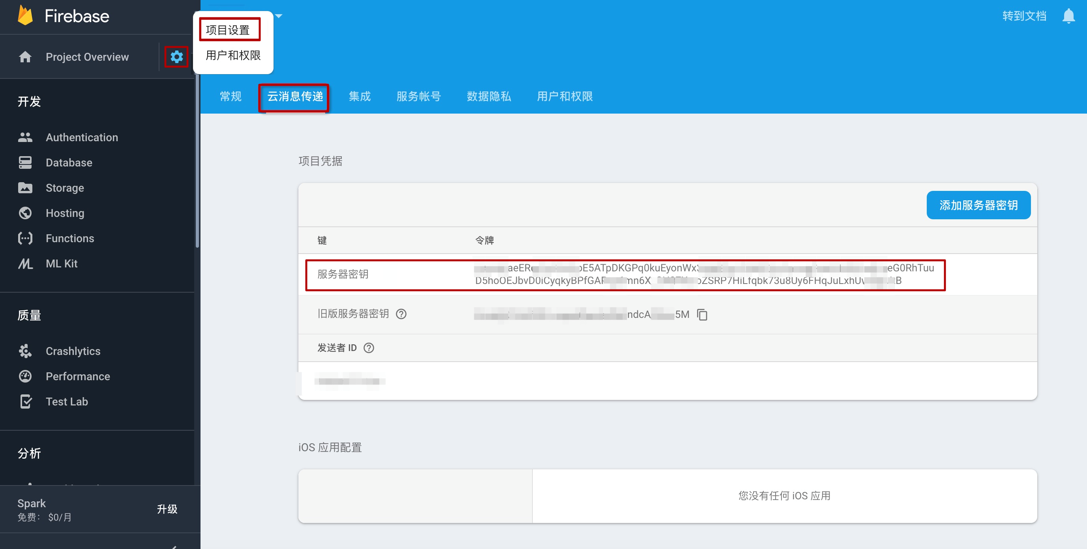Click the Functions brackets icon
Screen dimensions: 1087x549
pos(25,238)
